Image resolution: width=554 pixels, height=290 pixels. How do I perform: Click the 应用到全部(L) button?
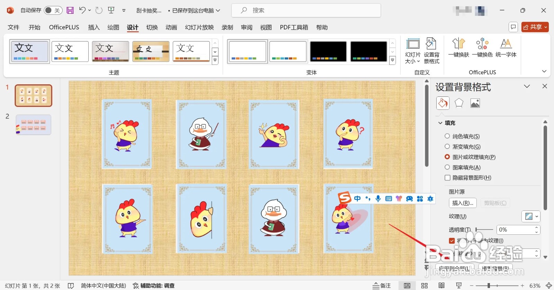455,268
